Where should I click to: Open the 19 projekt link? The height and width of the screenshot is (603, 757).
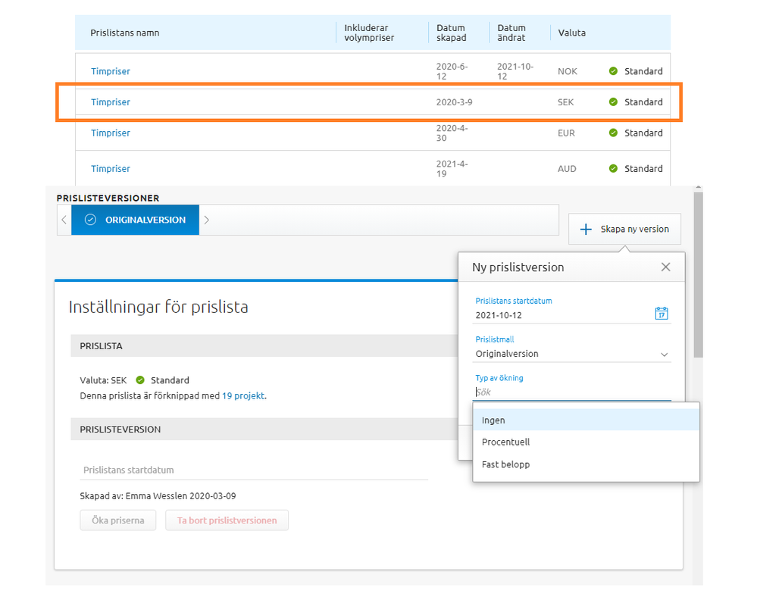point(242,395)
